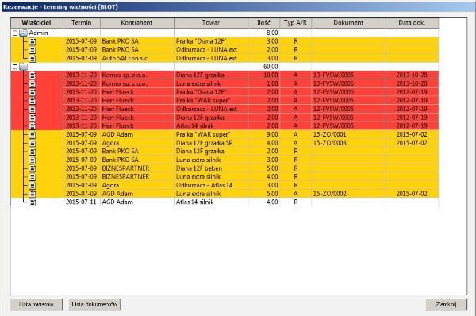Select the 2015-07-11 deadline cell

click(x=81, y=202)
